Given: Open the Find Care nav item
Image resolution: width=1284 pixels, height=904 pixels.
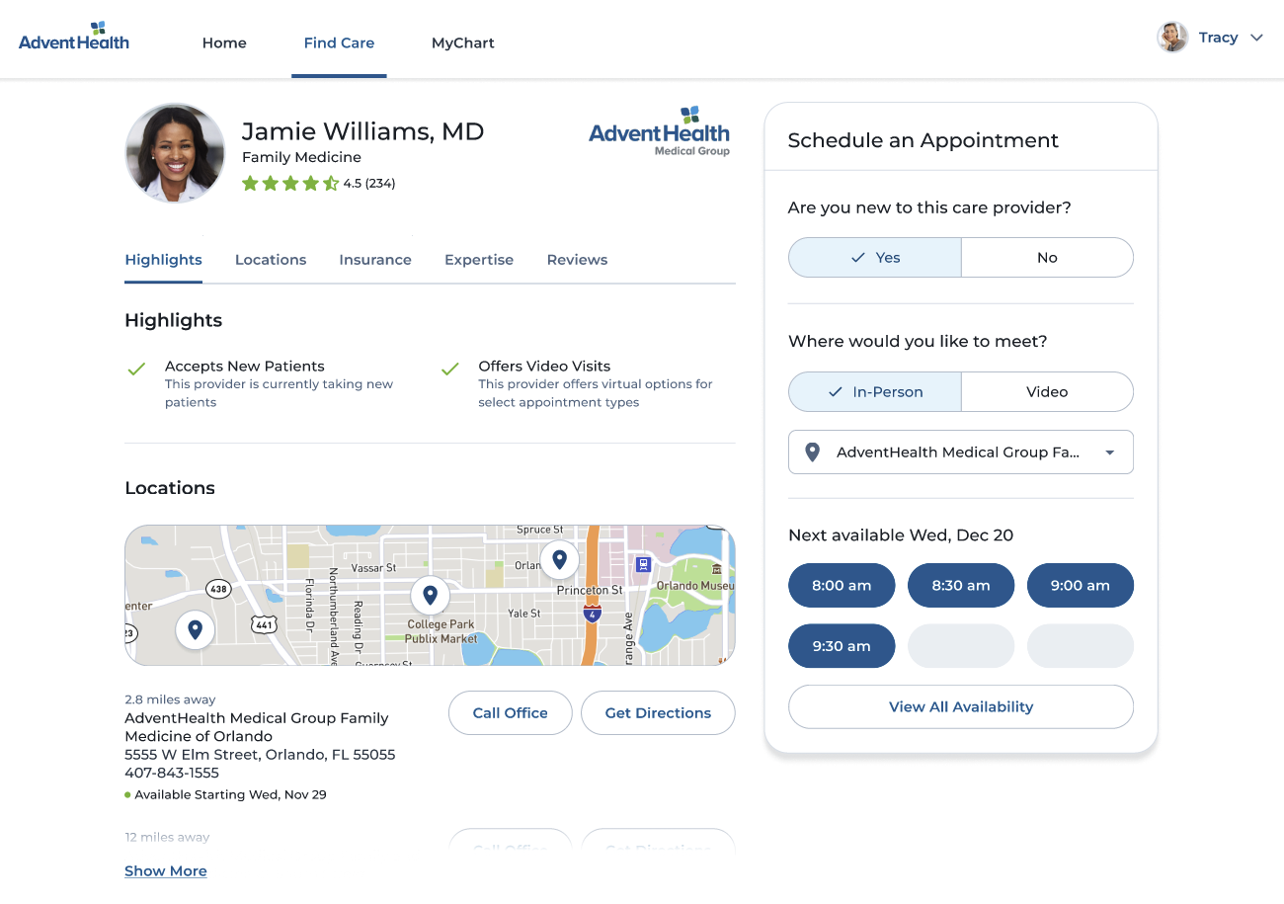Looking at the screenshot, I should tap(339, 42).
